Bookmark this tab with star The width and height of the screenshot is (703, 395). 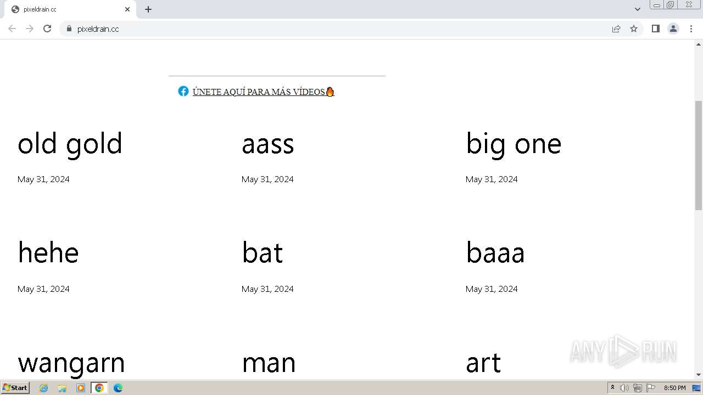pyautogui.click(x=634, y=29)
